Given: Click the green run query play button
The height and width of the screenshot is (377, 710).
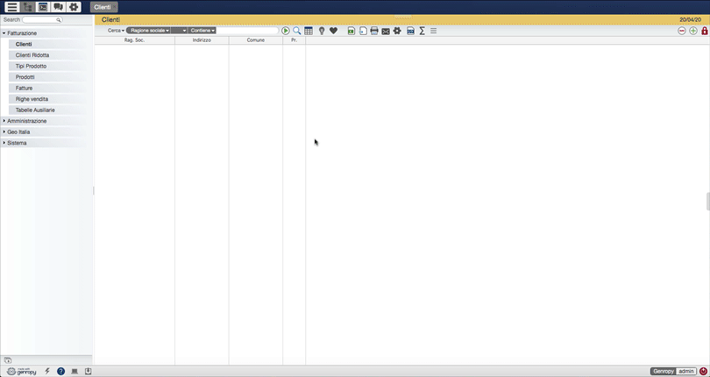Looking at the screenshot, I should coord(286,31).
